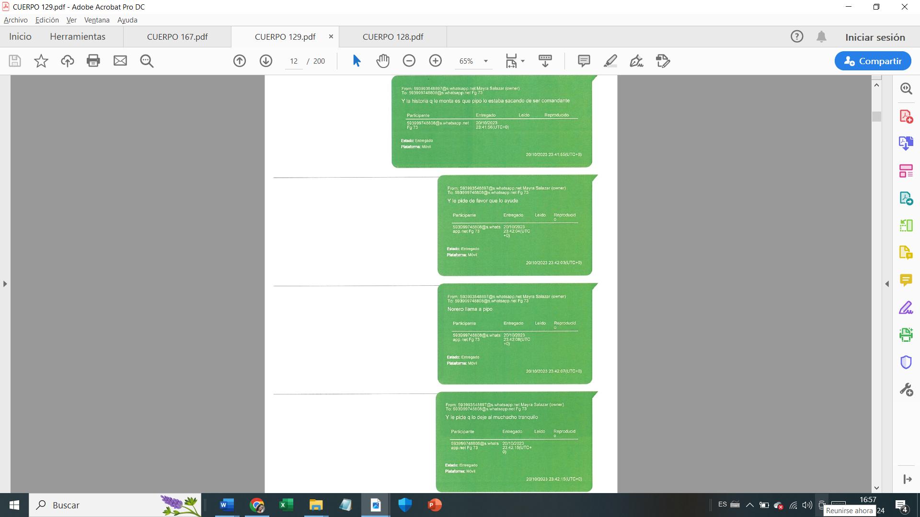Open PowerPoint from the taskbar

tap(435, 505)
